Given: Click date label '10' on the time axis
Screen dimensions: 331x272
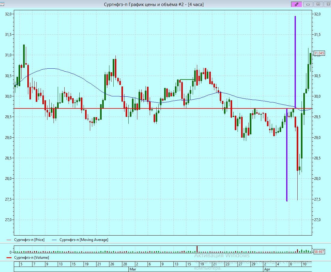Looking at the screenshot, I should point(305,264).
